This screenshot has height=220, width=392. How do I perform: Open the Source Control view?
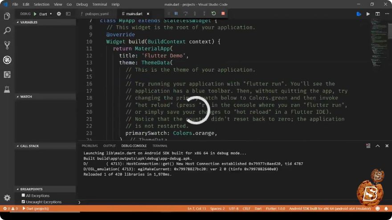pos(7,45)
